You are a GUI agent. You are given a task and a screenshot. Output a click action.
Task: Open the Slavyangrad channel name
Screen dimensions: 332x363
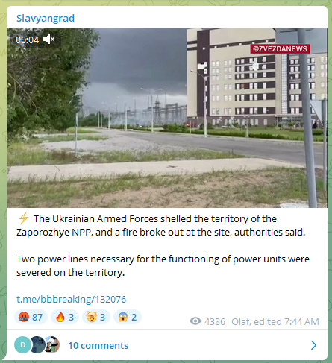click(46, 18)
